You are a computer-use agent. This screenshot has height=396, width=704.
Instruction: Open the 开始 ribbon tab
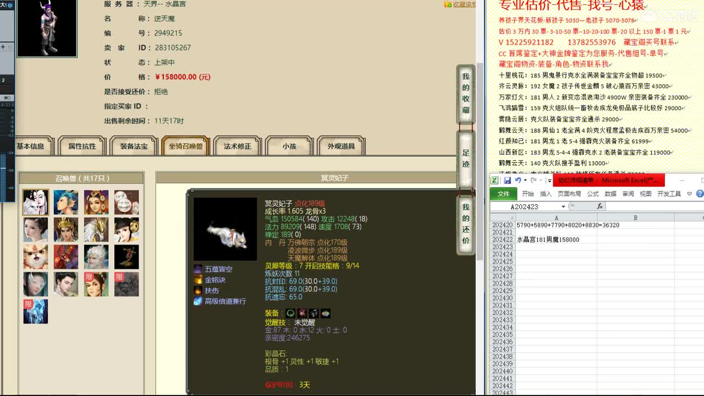click(x=527, y=194)
